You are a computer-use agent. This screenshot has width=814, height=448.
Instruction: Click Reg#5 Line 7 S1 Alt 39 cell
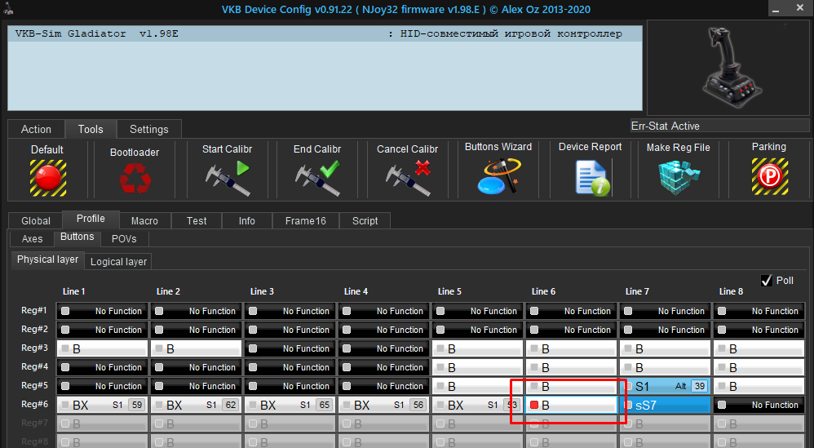click(x=665, y=386)
